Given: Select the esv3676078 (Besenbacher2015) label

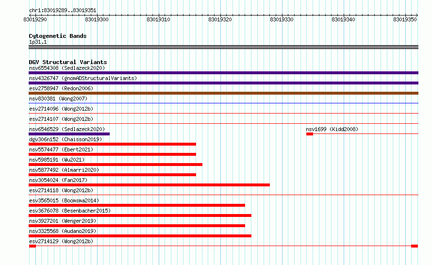Looking at the screenshot, I should coord(70,211).
